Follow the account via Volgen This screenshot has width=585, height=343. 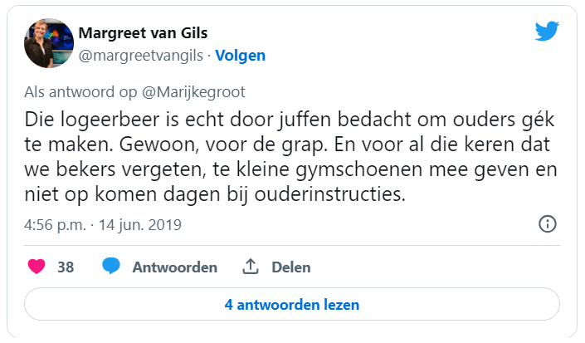point(241,56)
